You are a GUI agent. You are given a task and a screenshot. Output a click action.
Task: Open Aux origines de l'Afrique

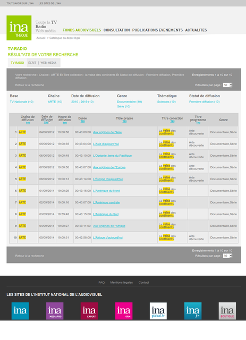click(109, 226)
